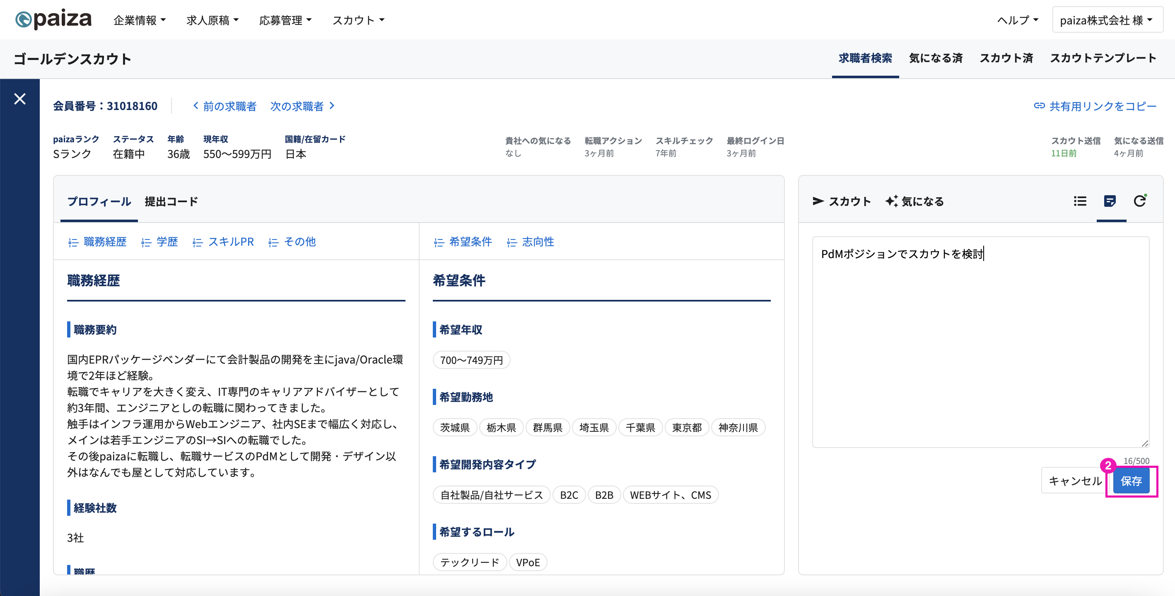The image size is (1175, 596).
Task: Open the paiza株式会社 様 account dropdown
Action: point(1107,20)
